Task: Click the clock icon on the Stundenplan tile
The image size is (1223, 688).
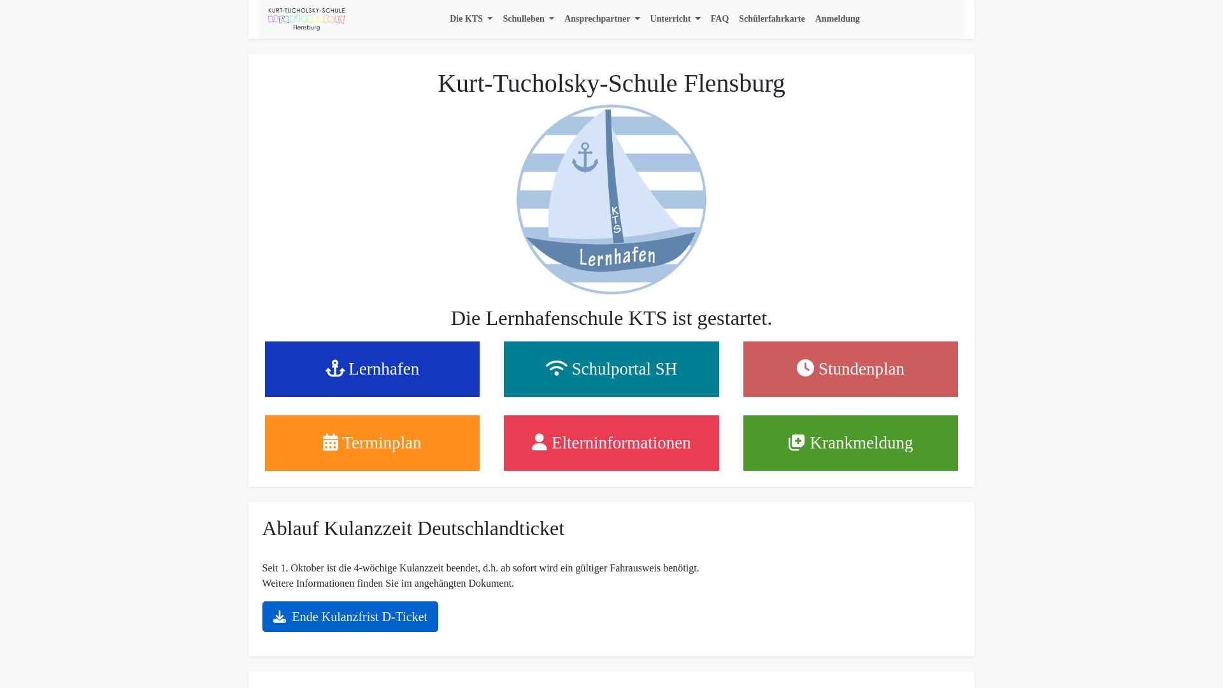Action: click(805, 368)
